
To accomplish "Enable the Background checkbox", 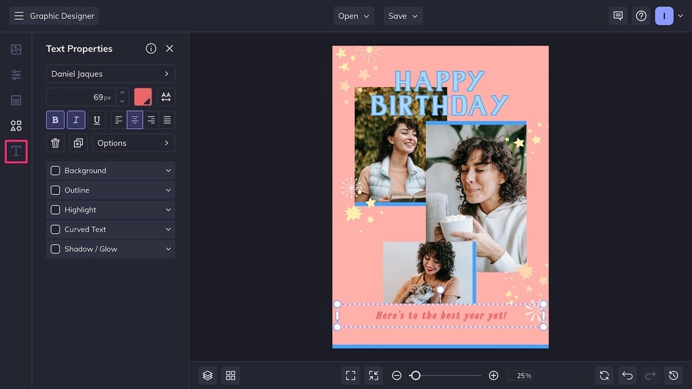I will pos(55,171).
